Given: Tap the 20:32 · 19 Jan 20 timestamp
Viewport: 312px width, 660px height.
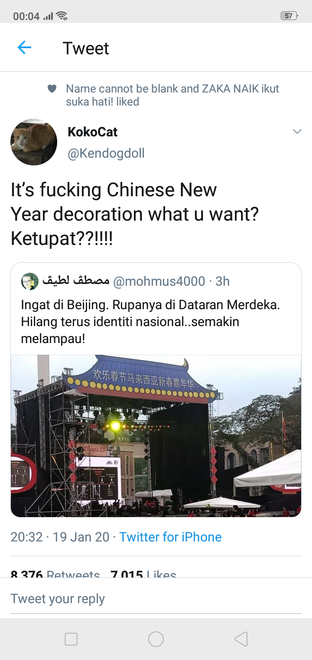Looking at the screenshot, I should click(60, 537).
